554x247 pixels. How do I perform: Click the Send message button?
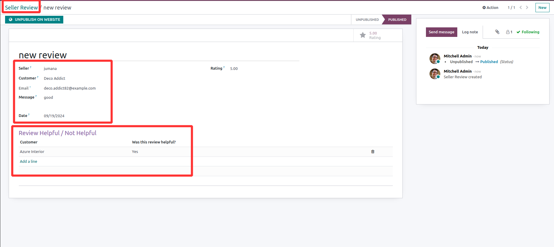point(441,32)
